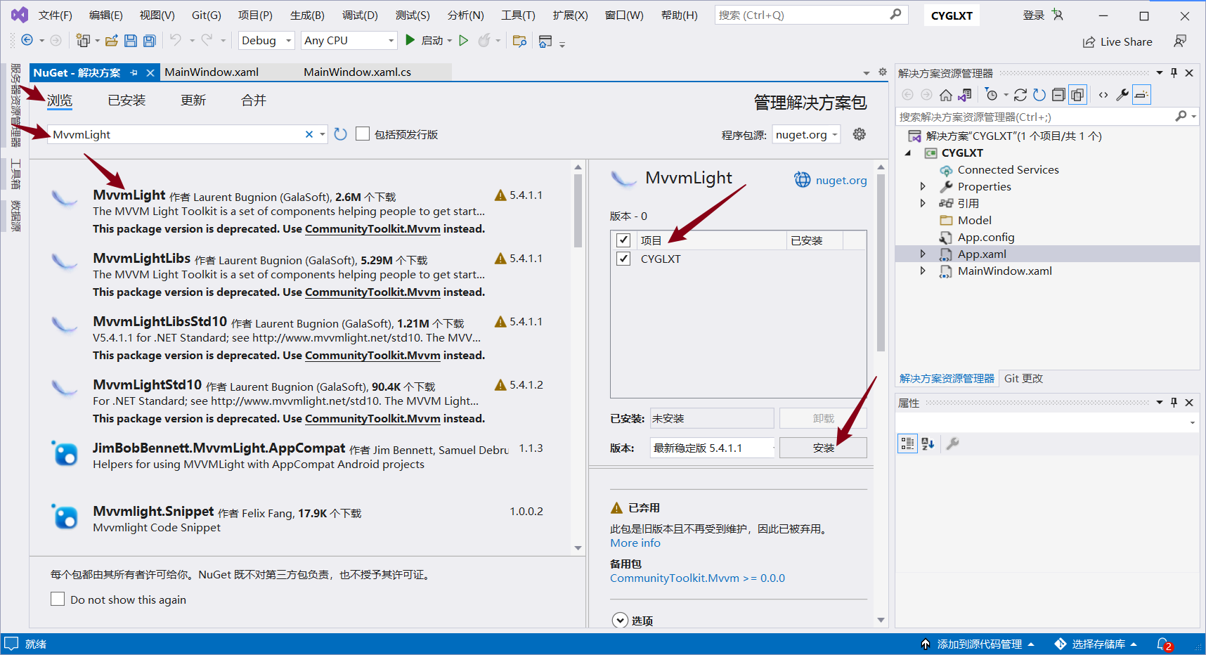Uncheck the CYGLXT project checkbox
Viewport: 1206px width, 655px height.
(x=623, y=259)
